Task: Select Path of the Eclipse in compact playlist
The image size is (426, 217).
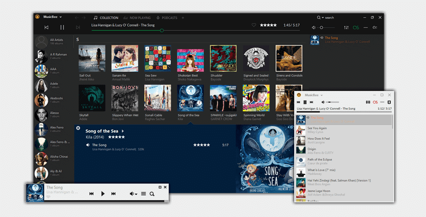Action: 344,162
